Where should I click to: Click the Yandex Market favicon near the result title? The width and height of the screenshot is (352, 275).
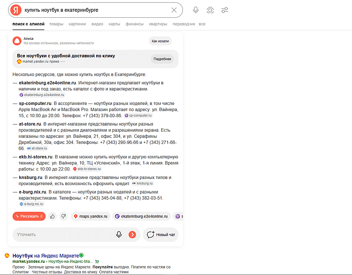pyautogui.click(x=7, y=255)
